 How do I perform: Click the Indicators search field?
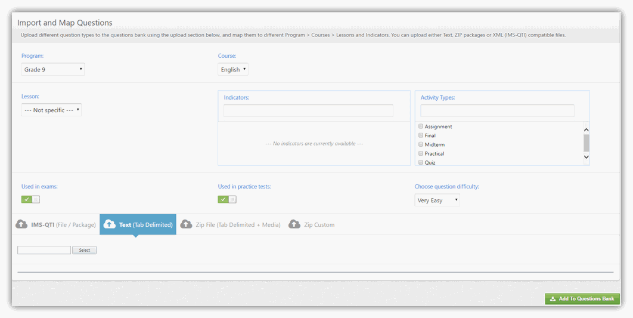click(308, 111)
